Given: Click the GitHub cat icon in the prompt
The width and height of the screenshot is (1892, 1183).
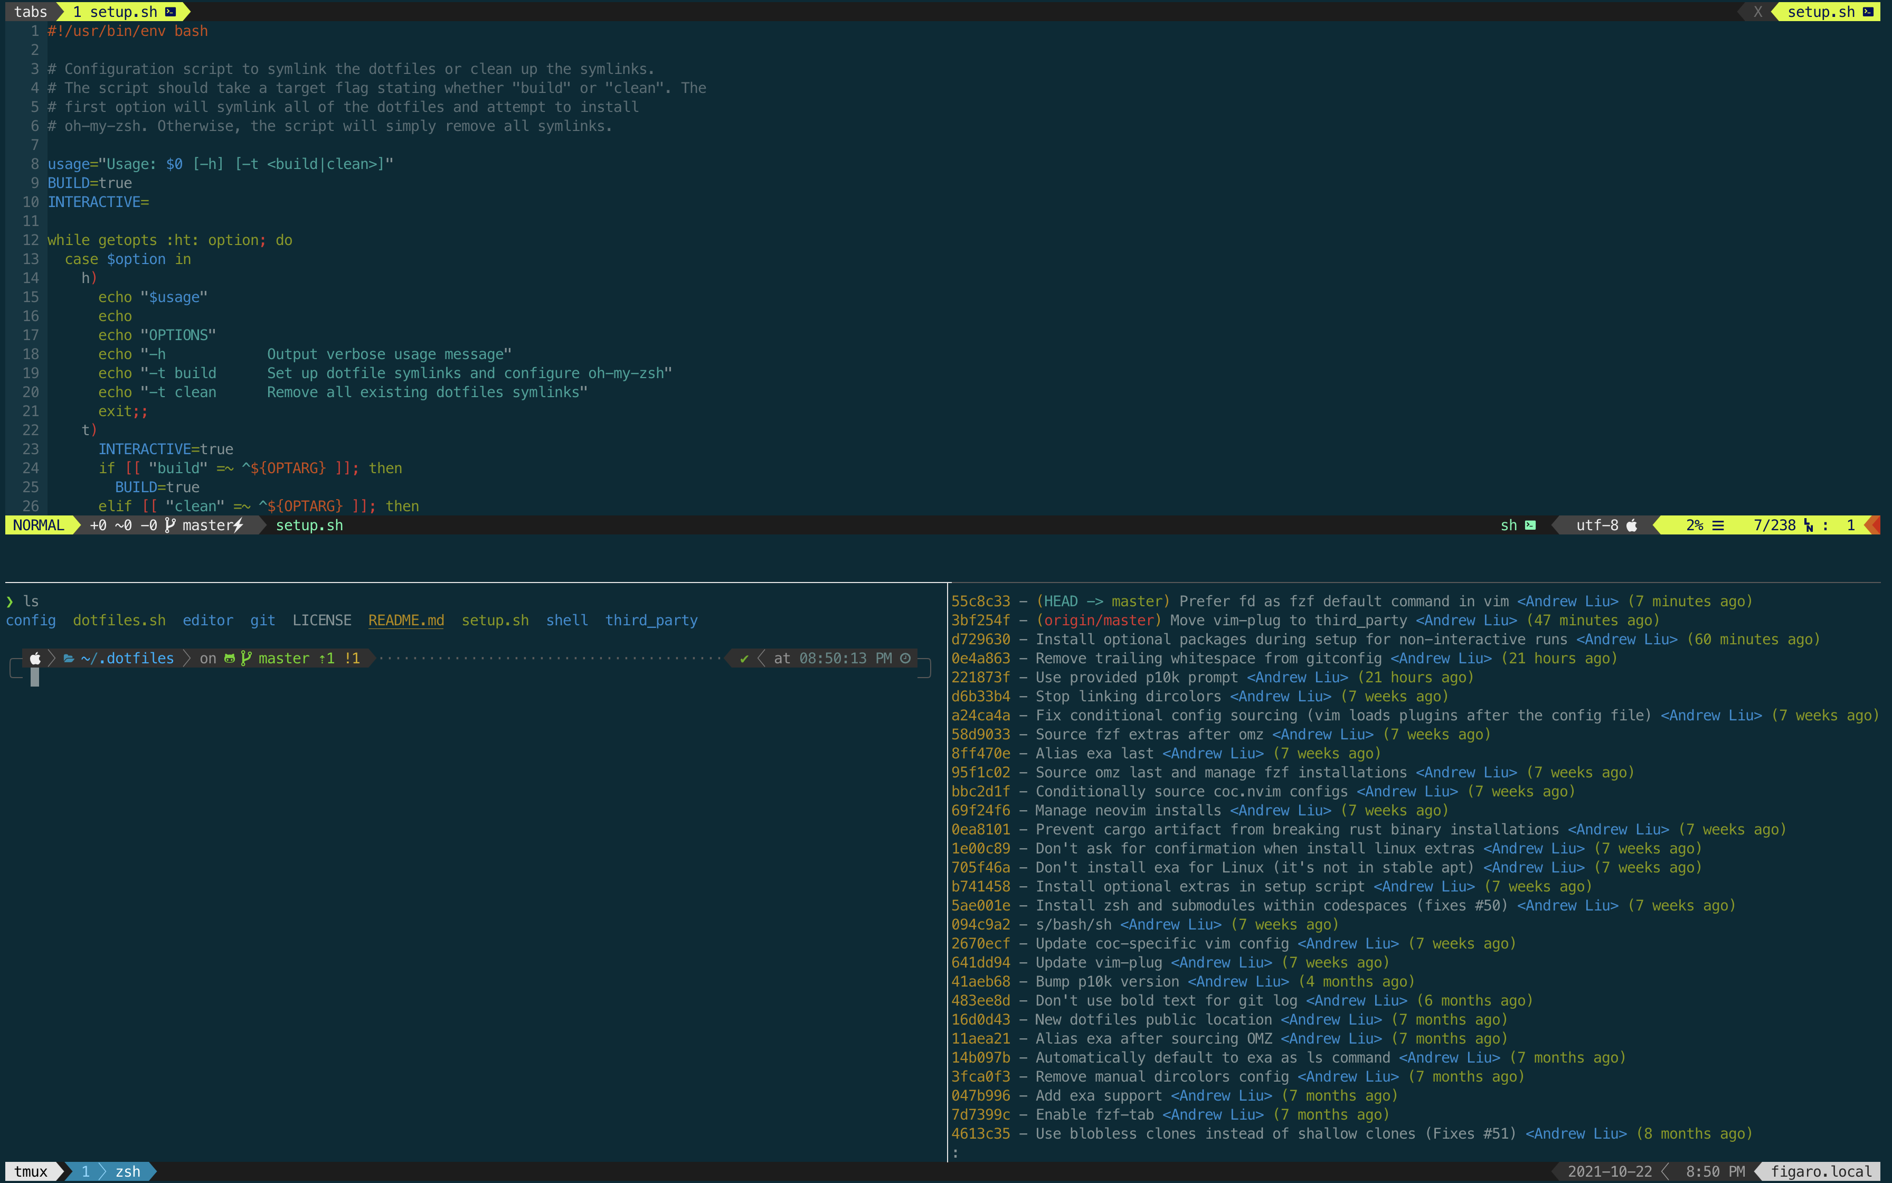Looking at the screenshot, I should pos(229,658).
